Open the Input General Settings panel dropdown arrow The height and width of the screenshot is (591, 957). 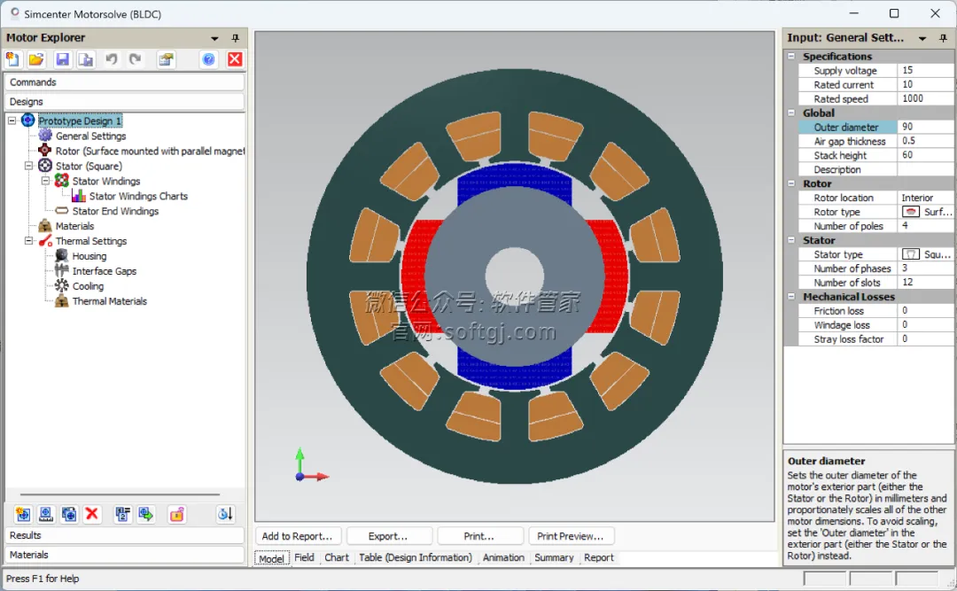922,38
